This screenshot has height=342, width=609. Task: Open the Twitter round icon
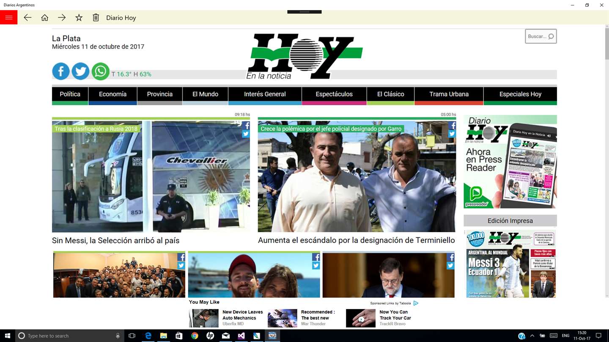click(80, 71)
